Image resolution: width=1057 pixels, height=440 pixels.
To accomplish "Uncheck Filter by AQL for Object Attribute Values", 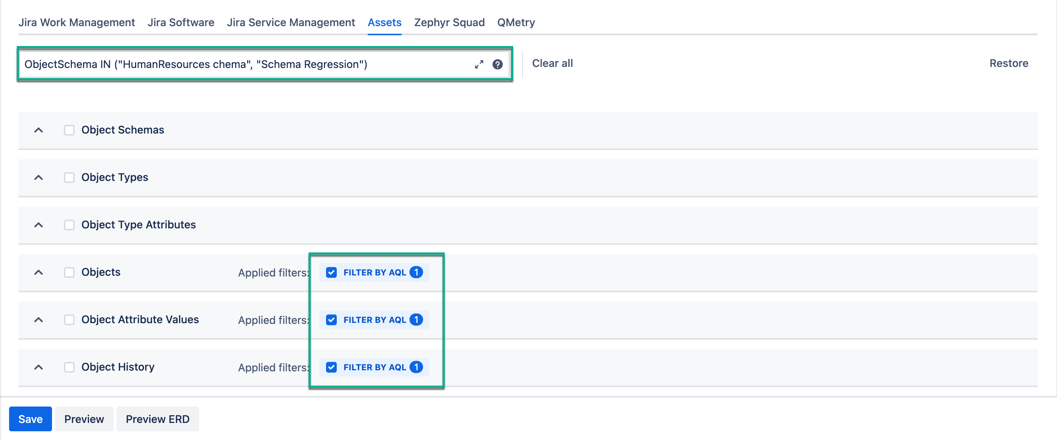I will 331,320.
